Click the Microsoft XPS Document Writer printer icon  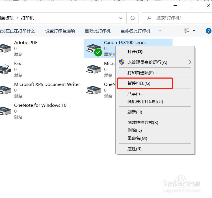5,90
